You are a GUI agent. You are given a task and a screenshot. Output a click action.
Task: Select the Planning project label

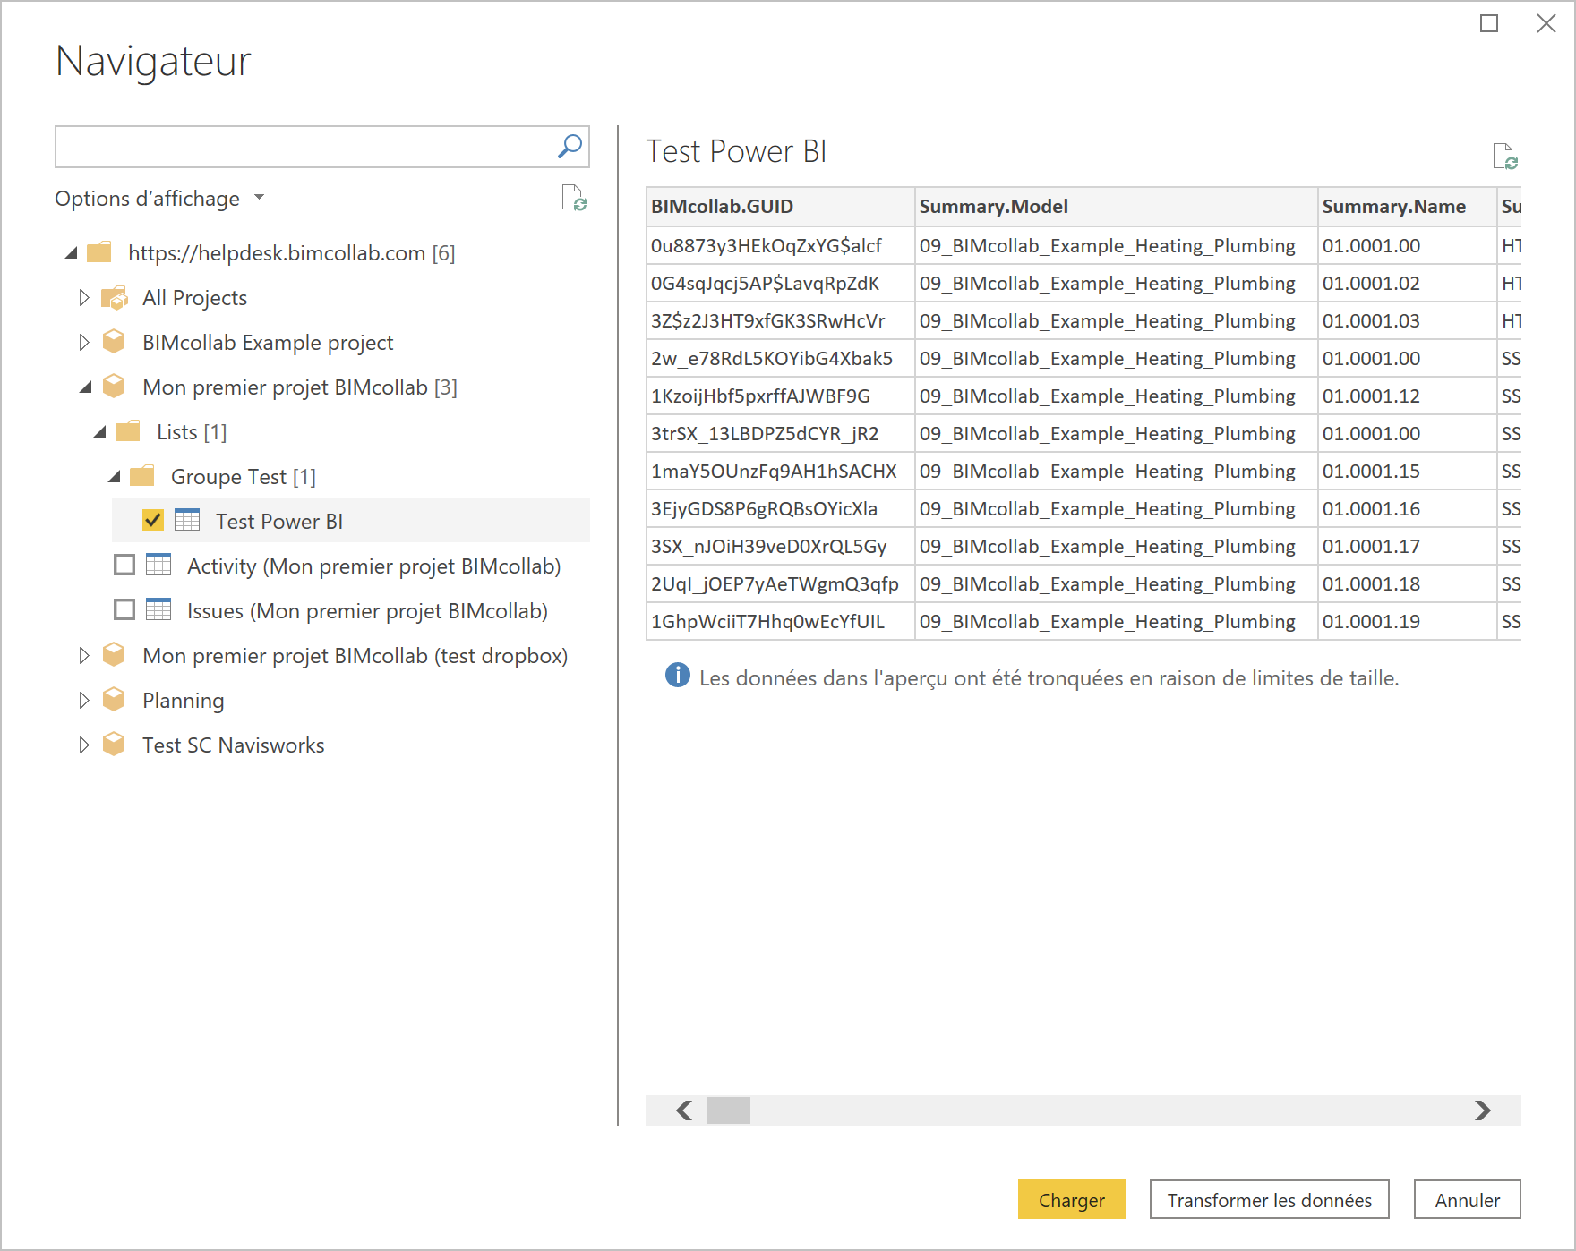[183, 701]
